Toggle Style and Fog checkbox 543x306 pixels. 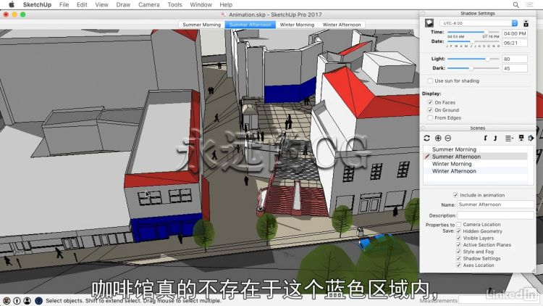pyautogui.click(x=458, y=252)
